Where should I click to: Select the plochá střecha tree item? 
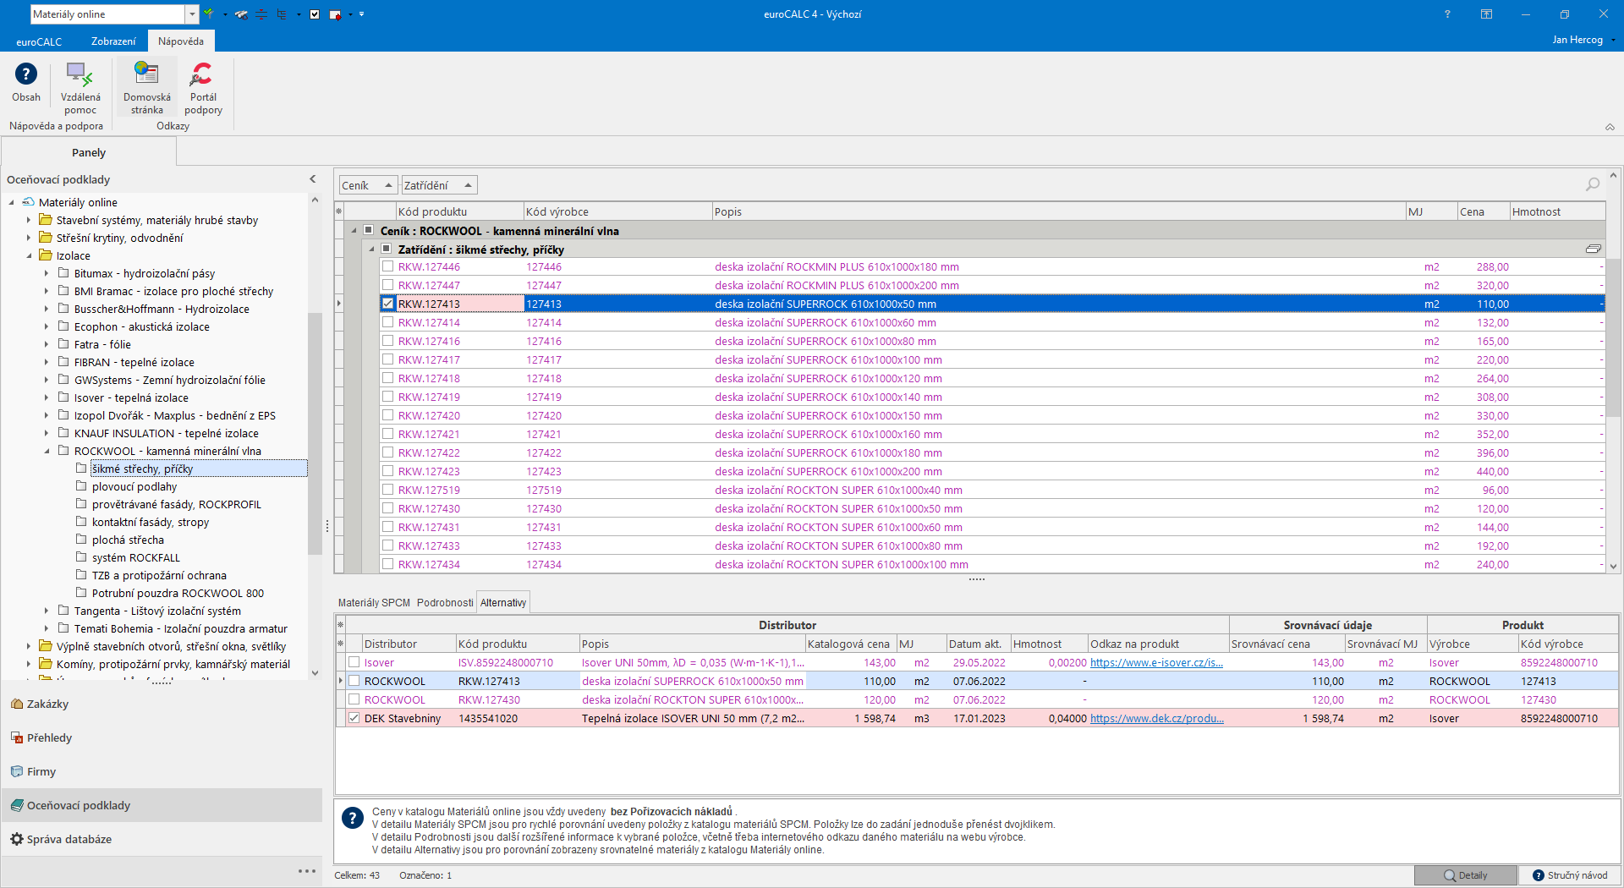(x=128, y=540)
